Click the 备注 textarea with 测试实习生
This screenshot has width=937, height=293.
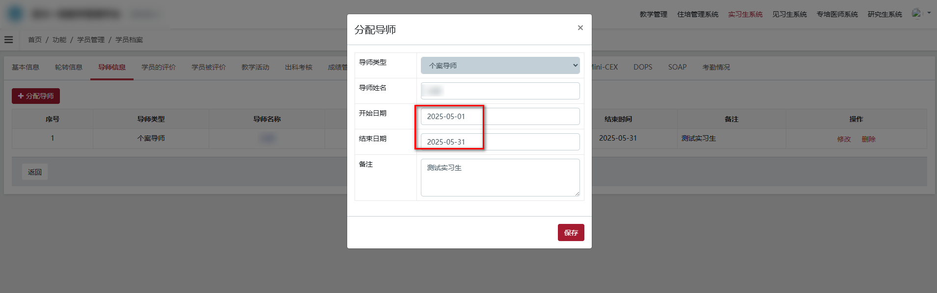coord(500,177)
